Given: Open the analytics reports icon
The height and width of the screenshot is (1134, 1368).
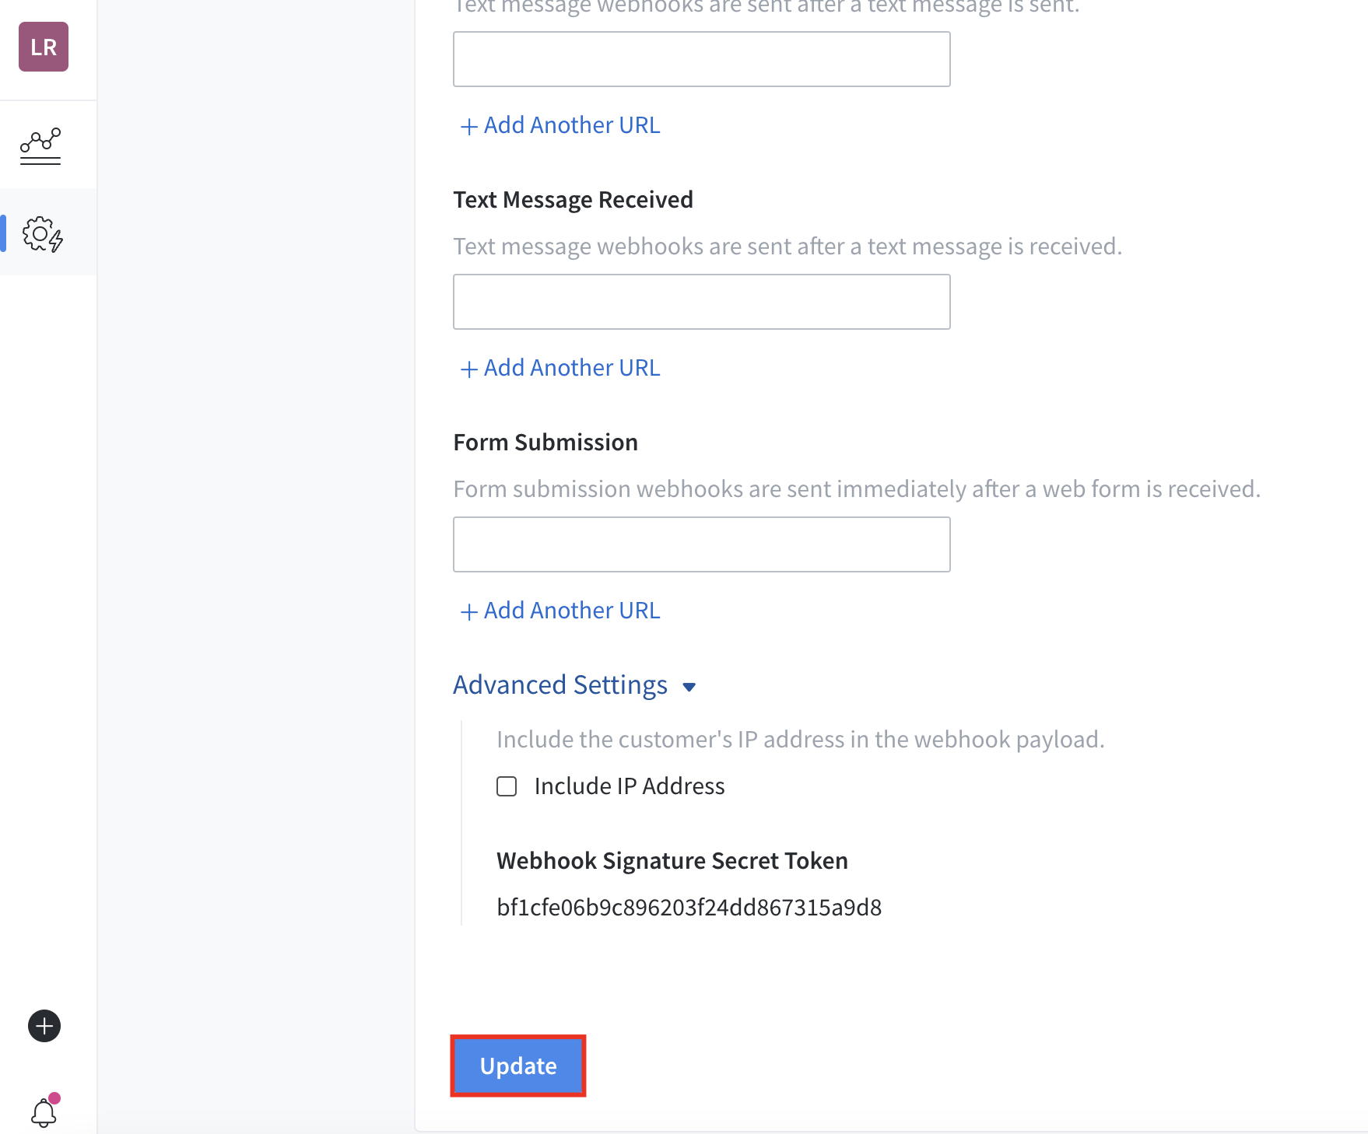Looking at the screenshot, I should (x=40, y=145).
